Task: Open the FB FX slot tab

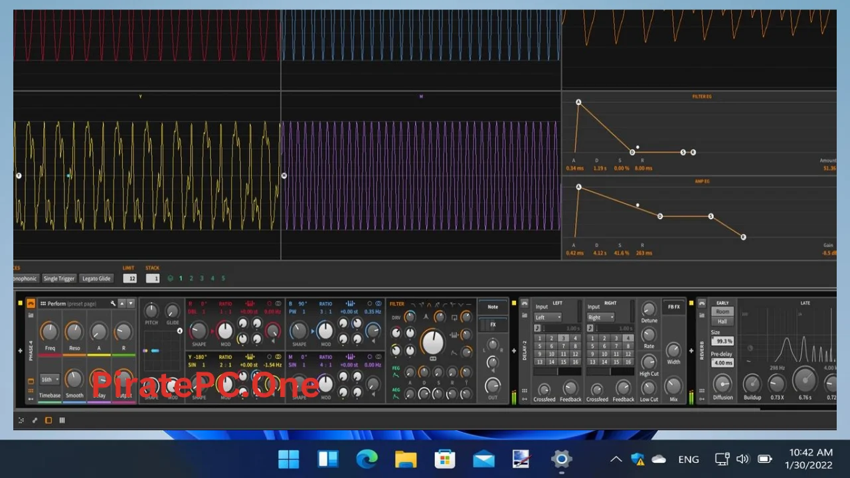Action: point(674,307)
